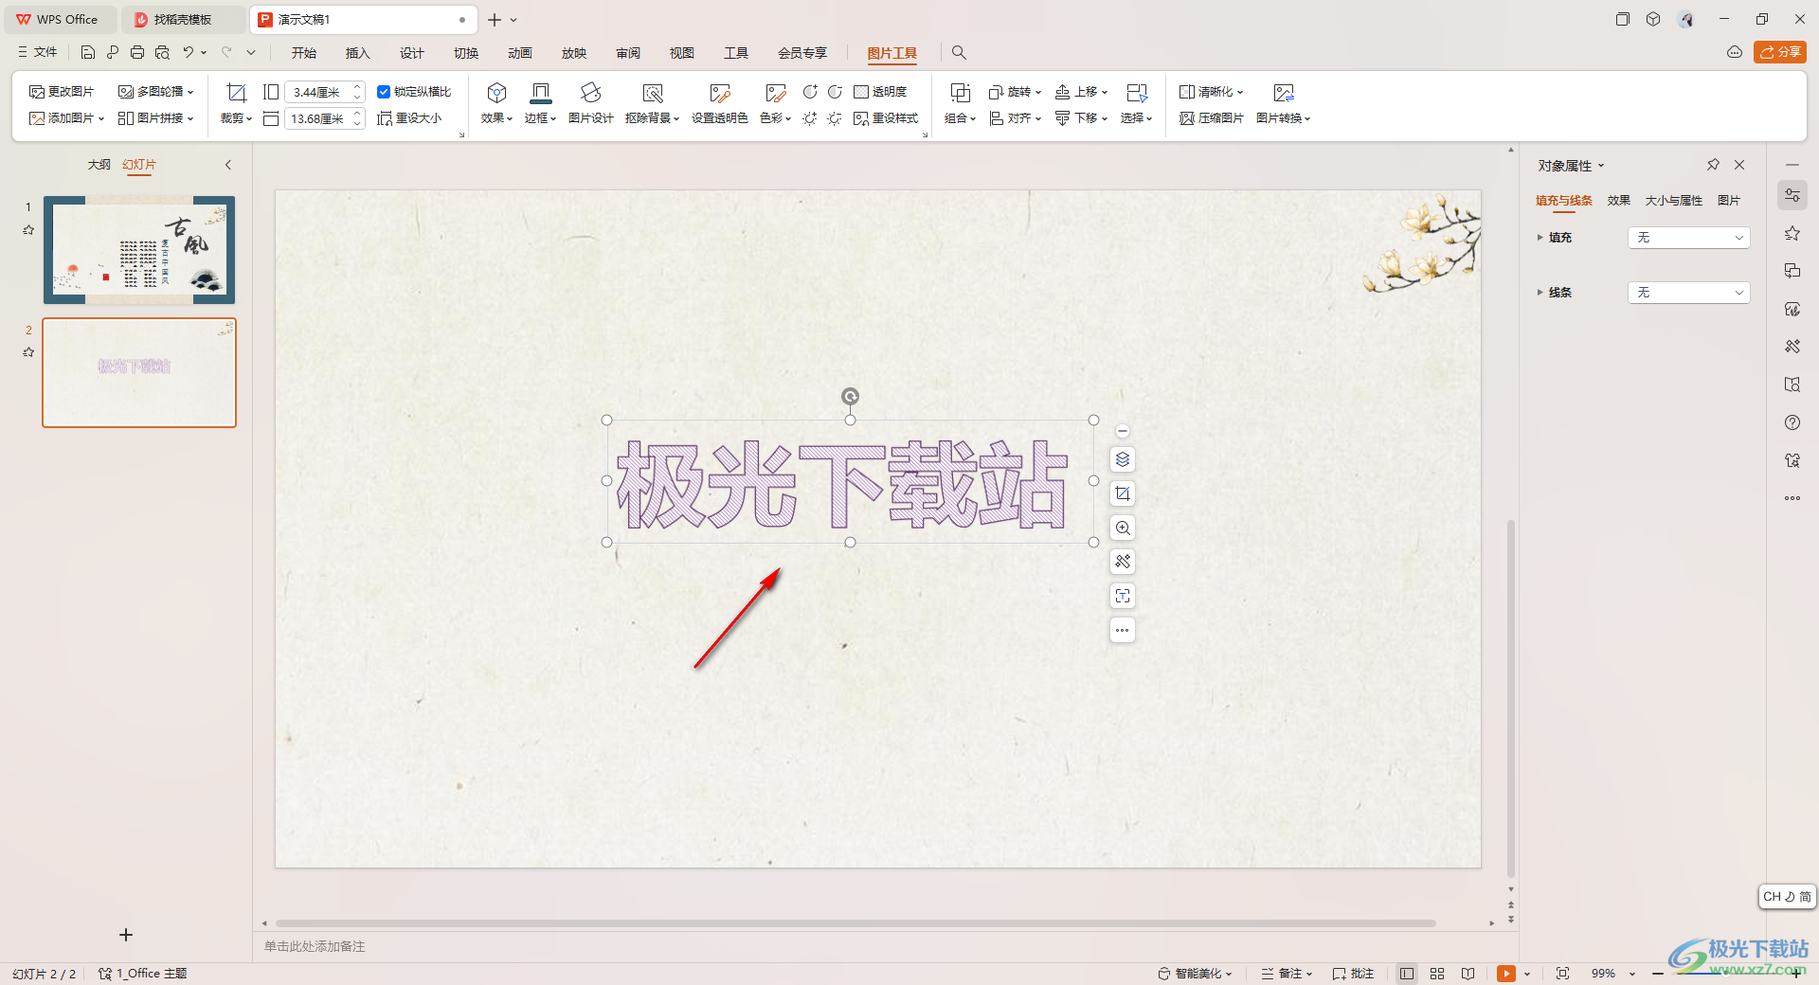Open the 边框 border dropdown
The height and width of the screenshot is (985, 1819).
click(x=540, y=103)
